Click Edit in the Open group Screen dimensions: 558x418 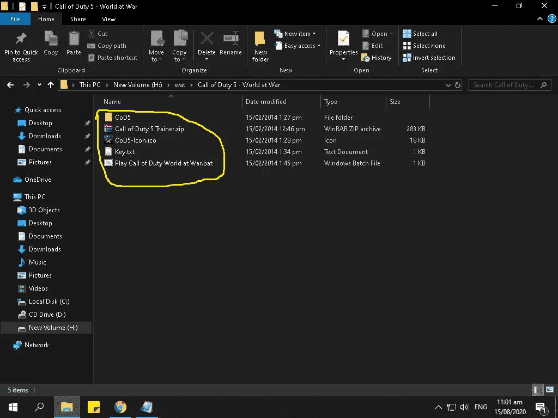372,46
